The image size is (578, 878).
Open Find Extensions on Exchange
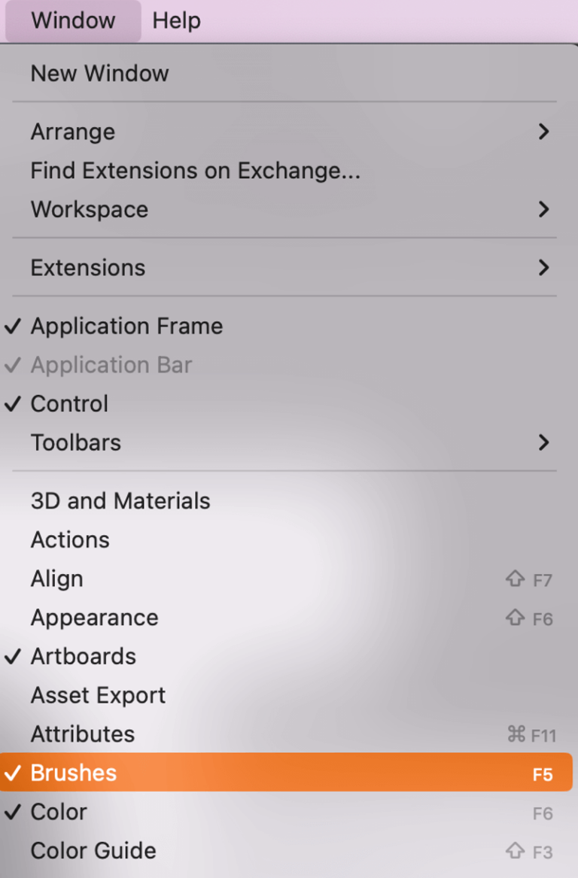point(195,170)
